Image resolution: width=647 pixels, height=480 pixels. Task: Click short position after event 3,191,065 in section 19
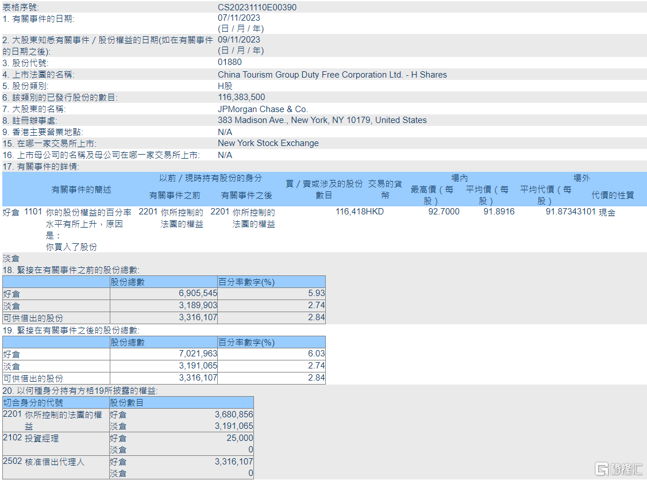point(198,366)
